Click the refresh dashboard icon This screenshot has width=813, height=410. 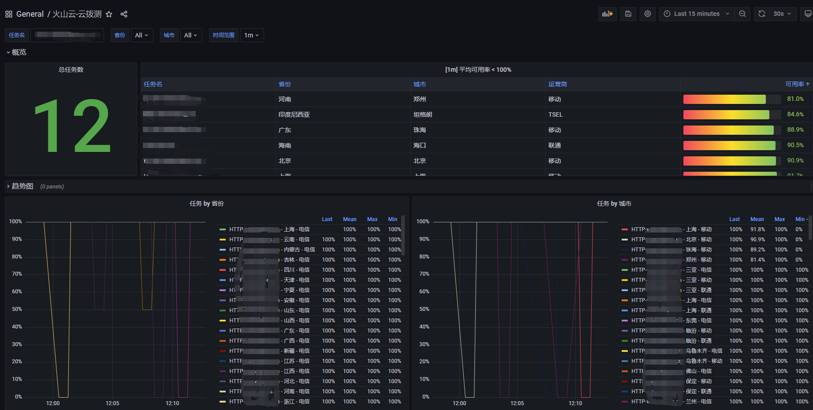coord(761,14)
